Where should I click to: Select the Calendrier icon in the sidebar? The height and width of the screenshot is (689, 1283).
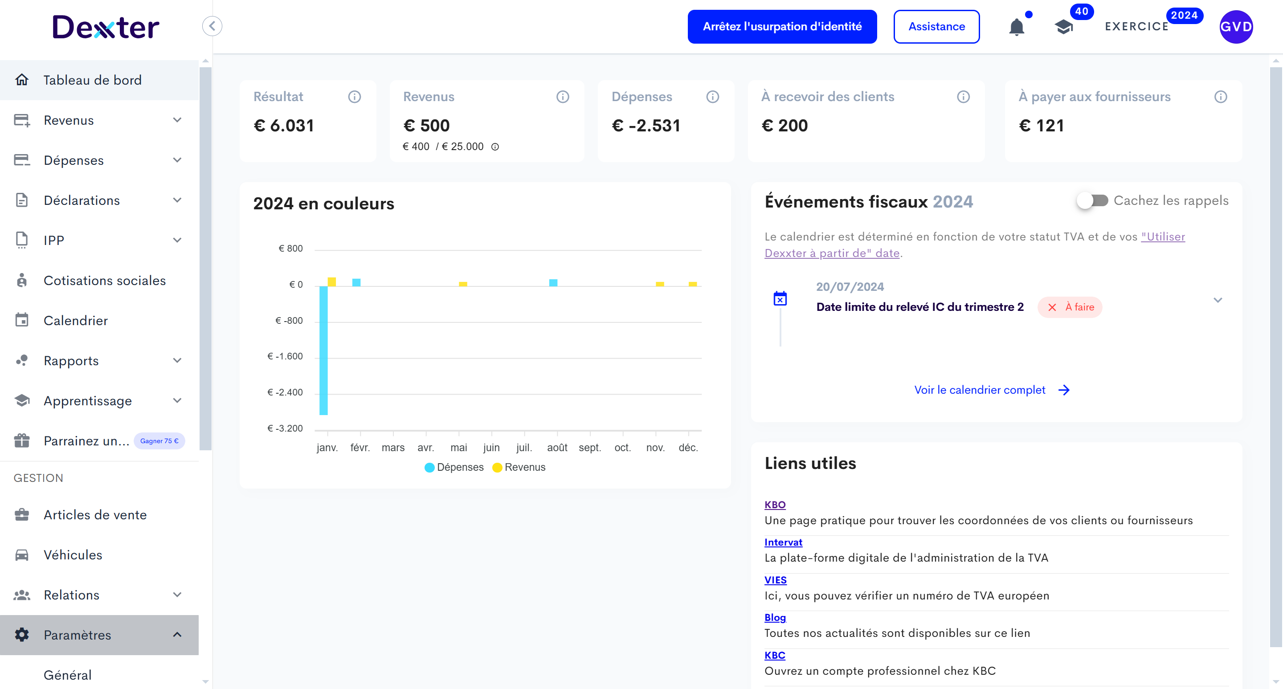22,321
